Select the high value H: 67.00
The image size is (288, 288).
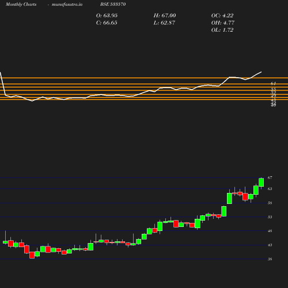(x=165, y=16)
